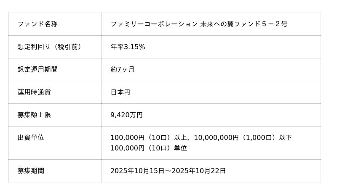Click the 募集額上限 label cell
337x195 pixels.
(x=34, y=115)
